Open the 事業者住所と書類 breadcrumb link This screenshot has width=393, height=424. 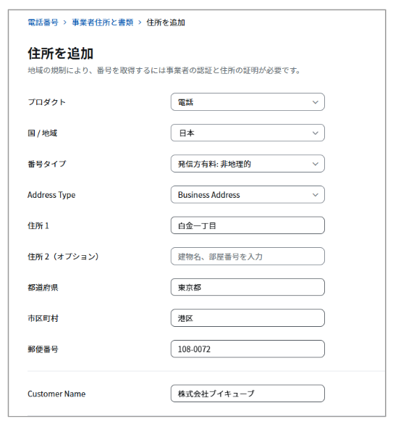click(103, 22)
